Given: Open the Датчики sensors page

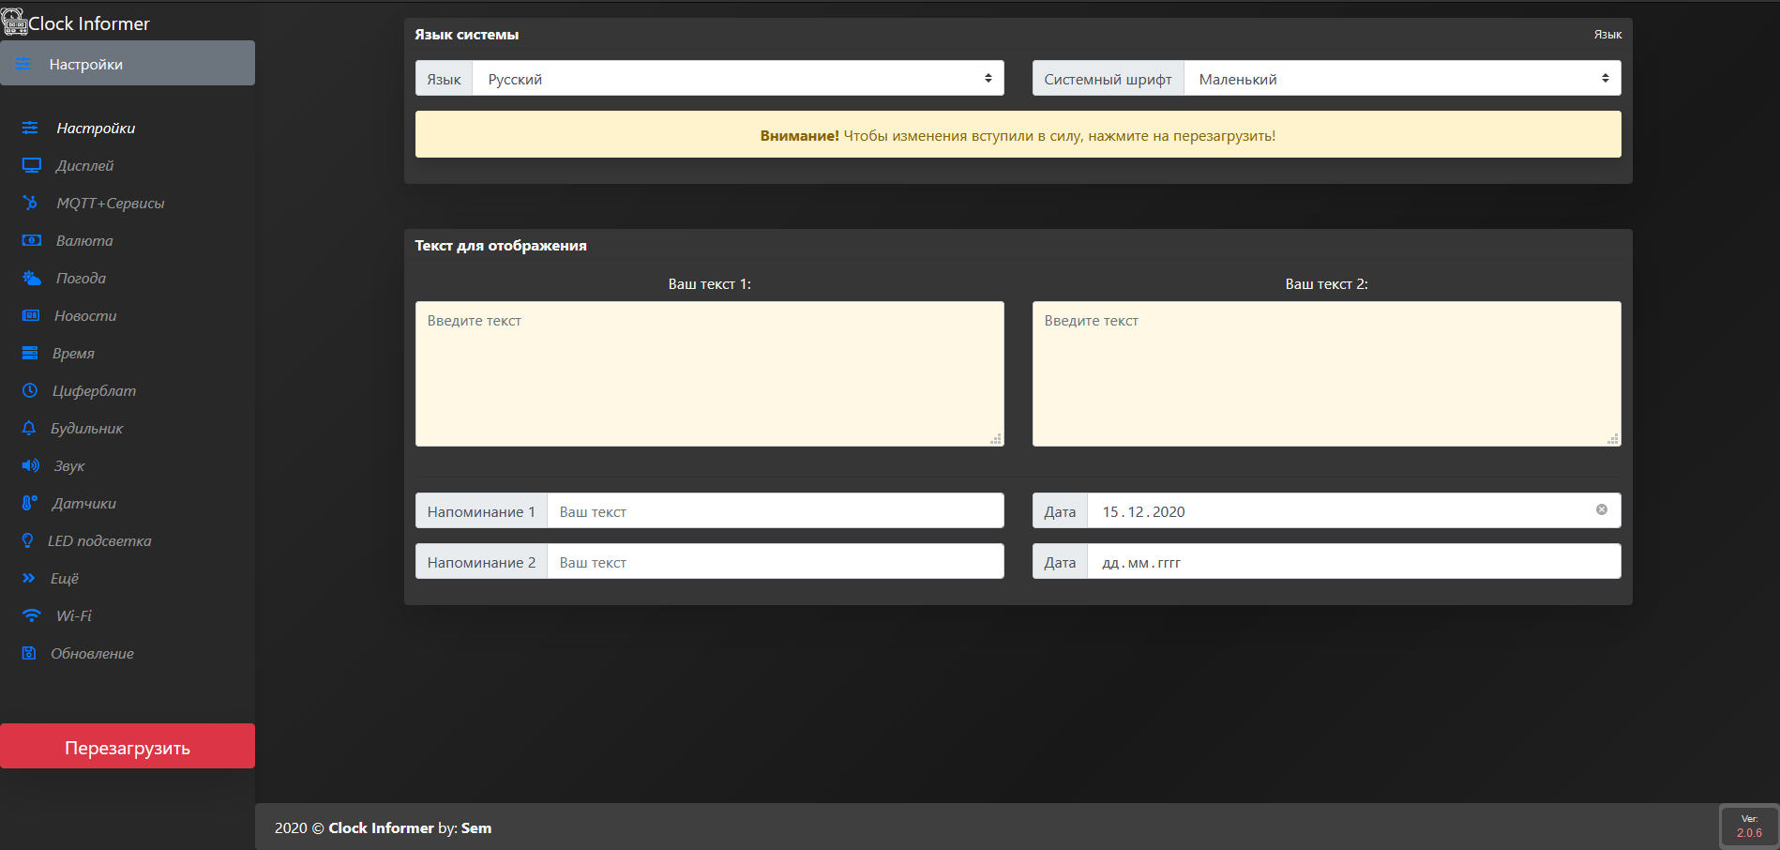Looking at the screenshot, I should [x=84, y=503].
